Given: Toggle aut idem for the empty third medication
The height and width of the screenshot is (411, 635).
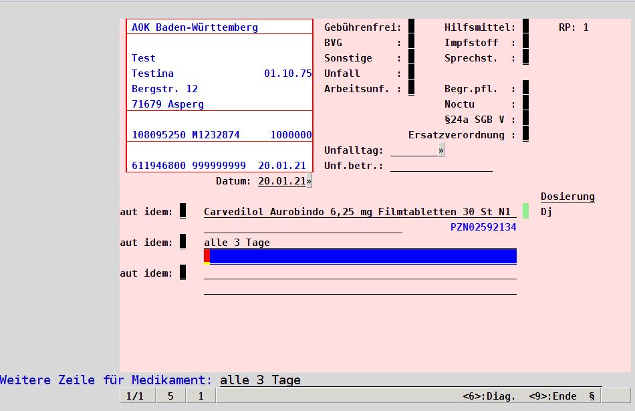Looking at the screenshot, I should (182, 273).
